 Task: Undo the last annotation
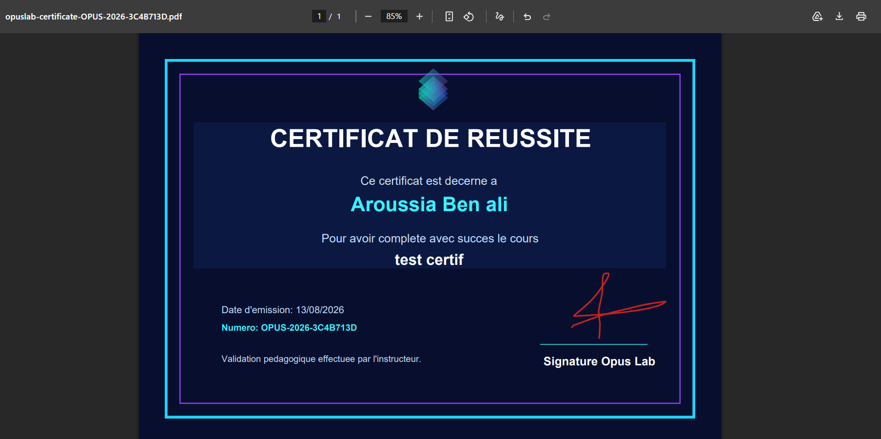527,17
